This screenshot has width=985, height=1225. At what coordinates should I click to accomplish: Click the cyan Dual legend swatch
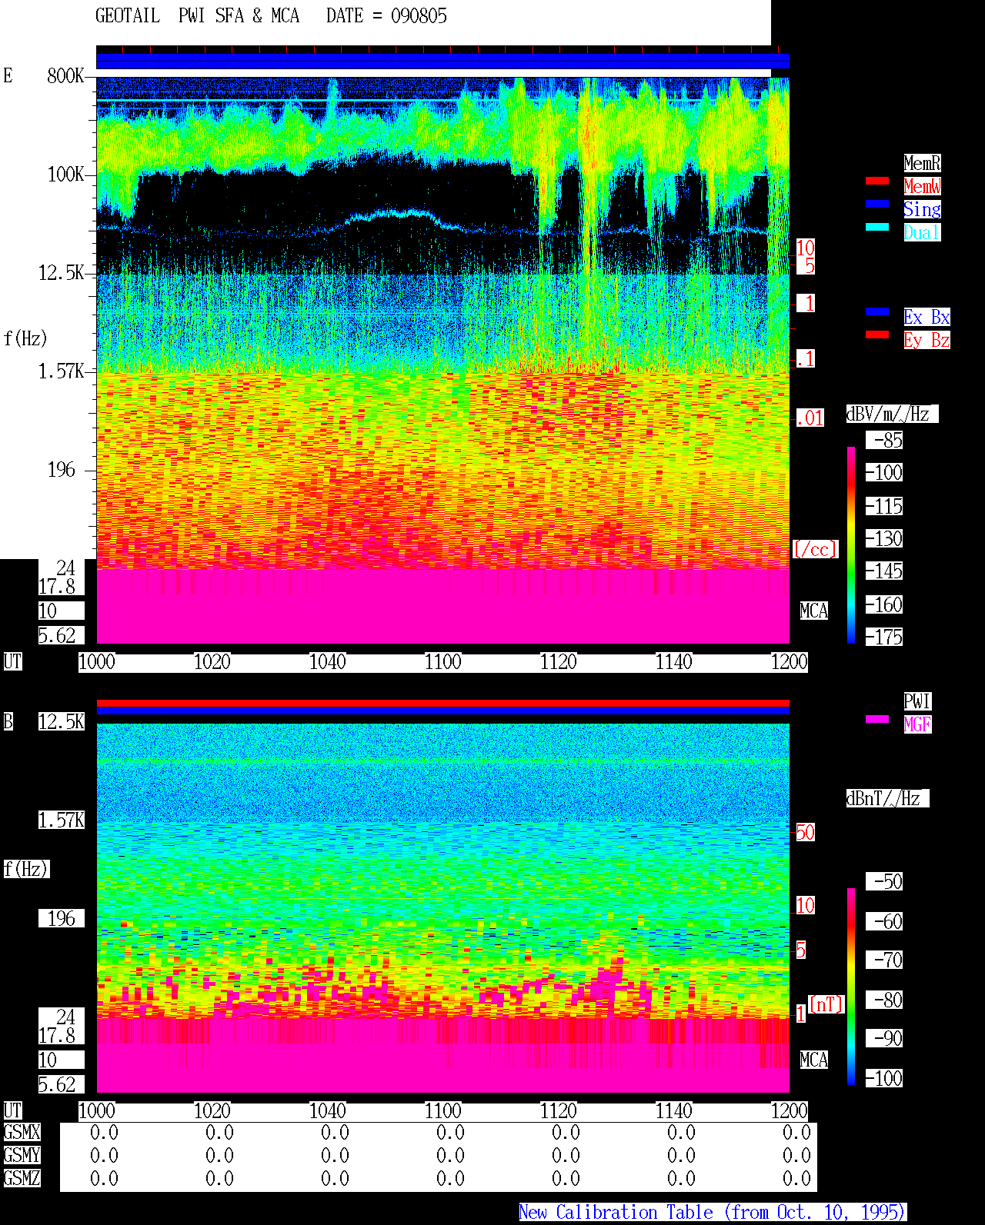(877, 227)
